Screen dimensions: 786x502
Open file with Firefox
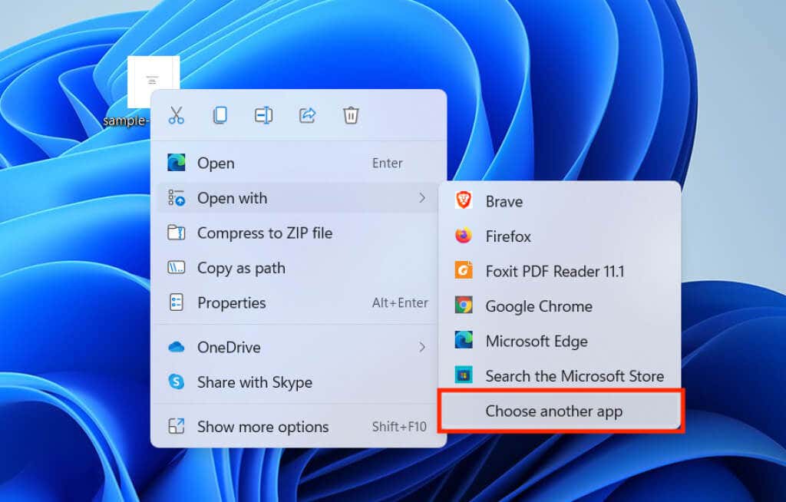(507, 236)
